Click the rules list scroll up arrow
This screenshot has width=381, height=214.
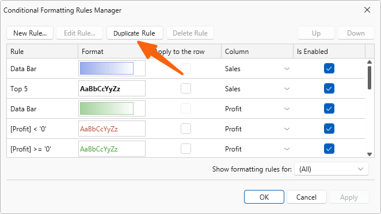[369, 62]
